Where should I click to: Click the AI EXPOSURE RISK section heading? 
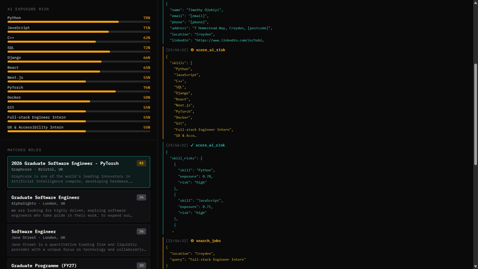28,9
